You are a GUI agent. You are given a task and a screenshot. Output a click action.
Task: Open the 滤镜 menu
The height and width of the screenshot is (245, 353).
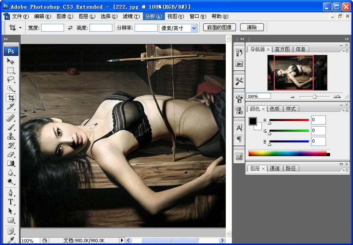(131, 16)
